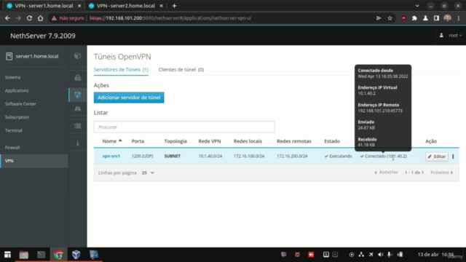Click the network icon in the system tray
This screenshot has width=466, height=262.
[x=361, y=255]
